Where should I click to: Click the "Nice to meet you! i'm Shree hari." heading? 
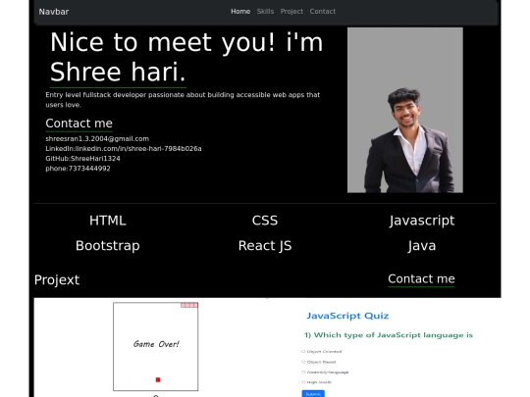pyautogui.click(x=186, y=58)
